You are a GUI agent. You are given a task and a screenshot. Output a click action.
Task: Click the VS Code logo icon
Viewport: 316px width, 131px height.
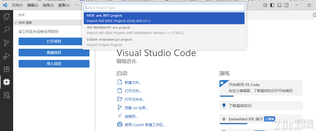click(x=5, y=5)
